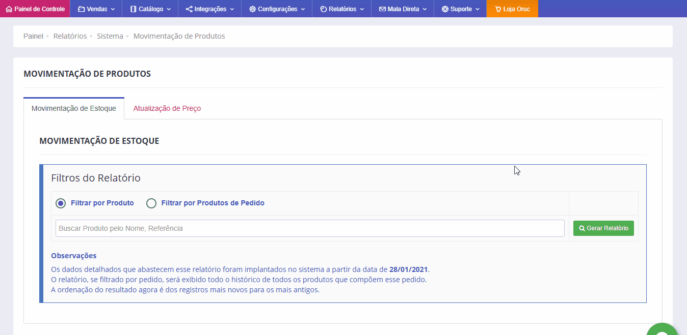Image resolution: width=687 pixels, height=335 pixels.
Task: Click the home icon in Painel de Controle
Action: pos(9,9)
